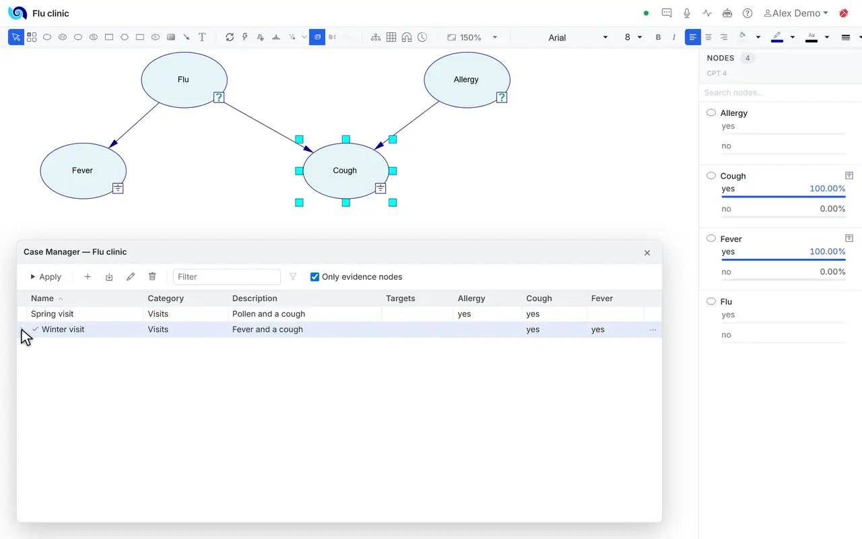Image resolution: width=862 pixels, height=539 pixels.
Task: Open the chat comments icon
Action: pos(667,13)
